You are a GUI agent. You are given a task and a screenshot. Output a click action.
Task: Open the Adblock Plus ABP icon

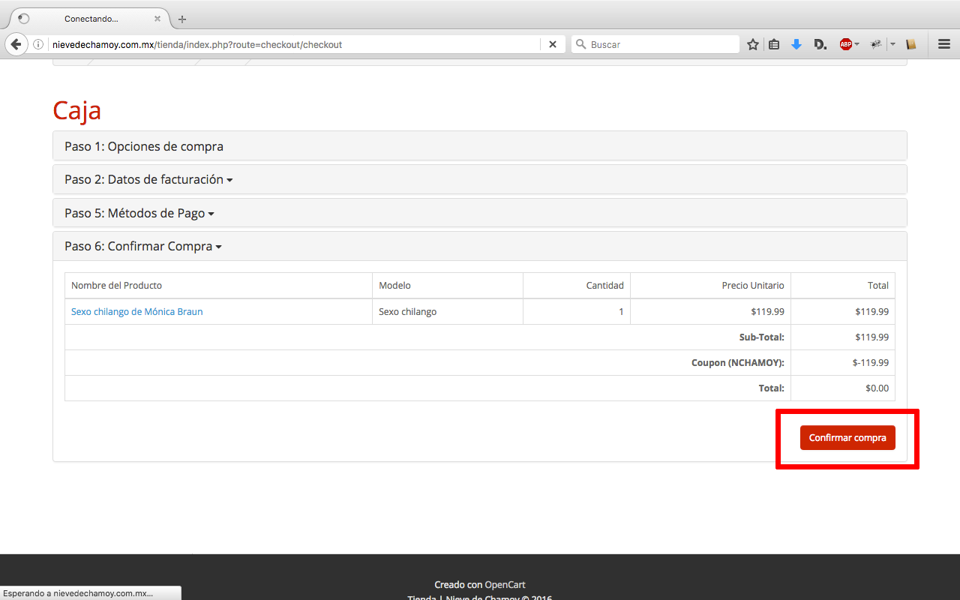click(845, 44)
